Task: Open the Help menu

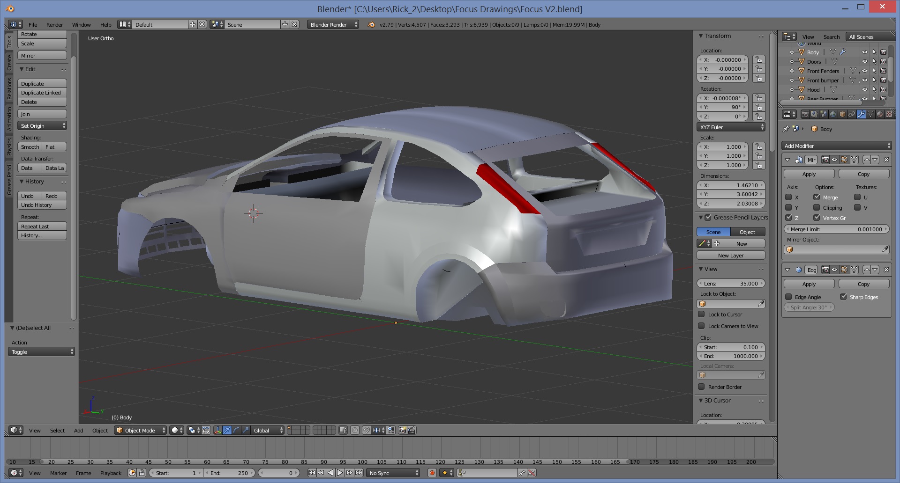Action: 105,25
